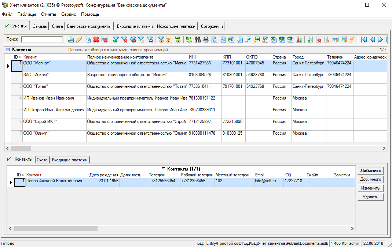This screenshot has width=392, height=247.
Task: Click the pencil edit record icon
Action: click(79, 40)
